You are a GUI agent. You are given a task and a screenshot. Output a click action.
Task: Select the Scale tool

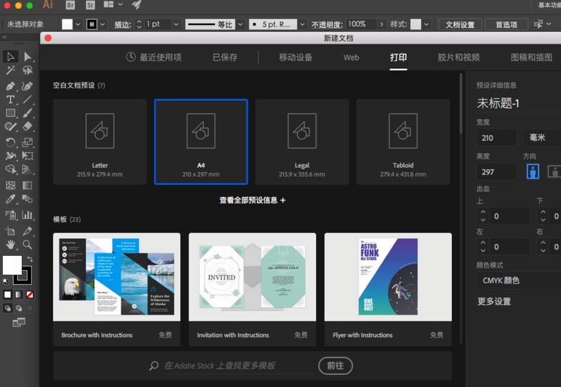(x=27, y=143)
